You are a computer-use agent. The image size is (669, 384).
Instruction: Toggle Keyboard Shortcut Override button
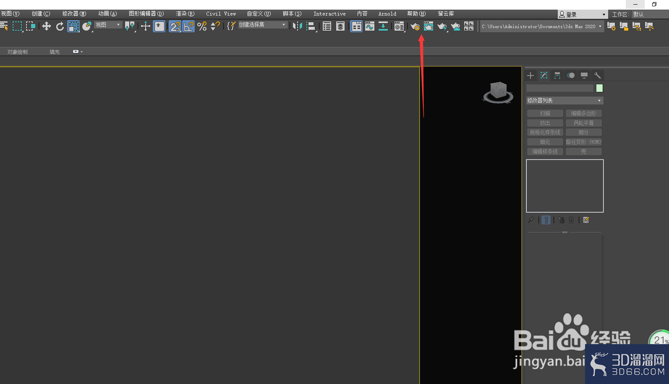159,26
